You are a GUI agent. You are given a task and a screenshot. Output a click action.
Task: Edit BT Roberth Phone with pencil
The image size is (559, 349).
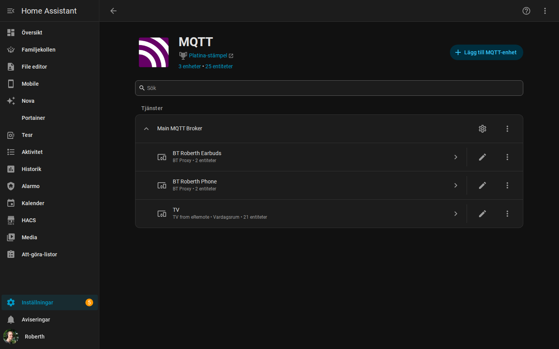coord(483,185)
